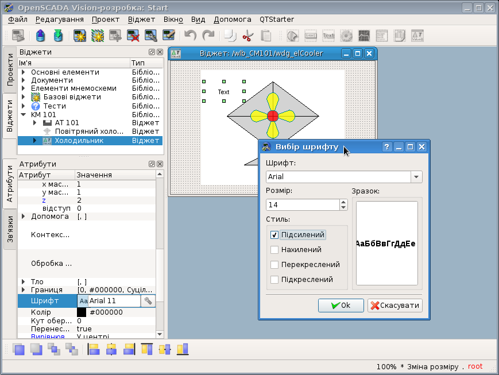Click the load from DB blue icon
This screenshot has width=499, height=375.
40,36
